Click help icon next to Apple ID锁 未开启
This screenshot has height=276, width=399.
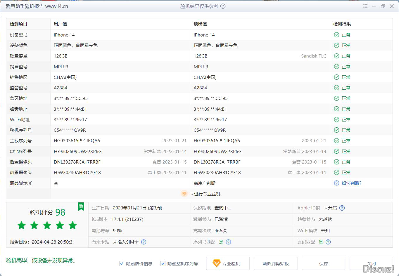tap(342, 208)
